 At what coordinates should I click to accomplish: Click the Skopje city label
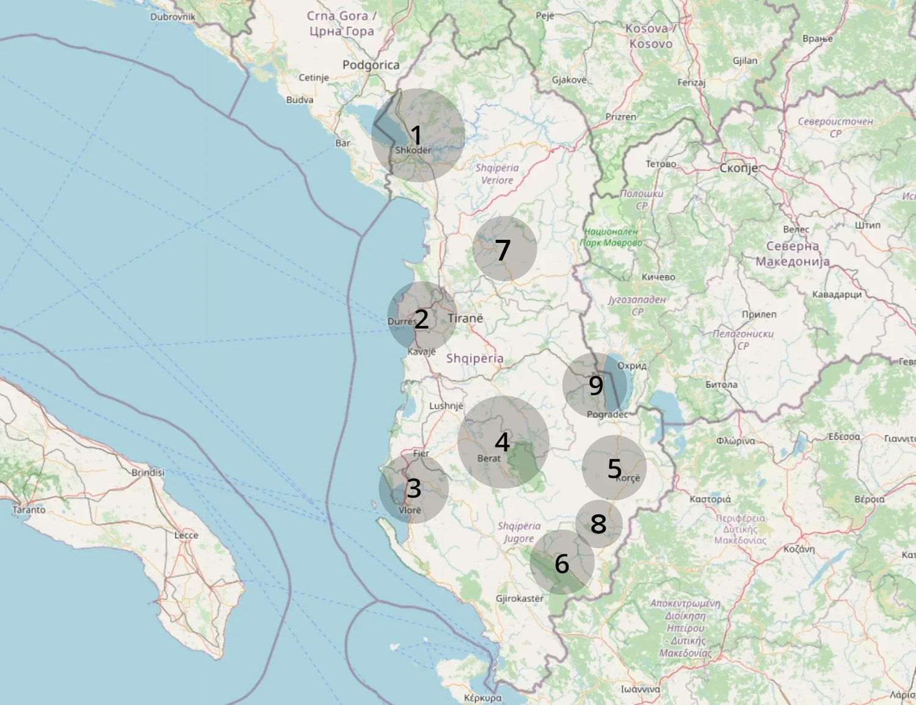point(740,168)
